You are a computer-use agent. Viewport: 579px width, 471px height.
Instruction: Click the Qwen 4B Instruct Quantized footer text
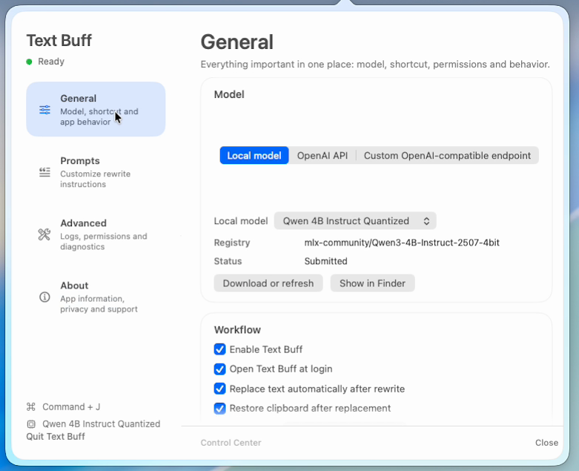coord(101,424)
